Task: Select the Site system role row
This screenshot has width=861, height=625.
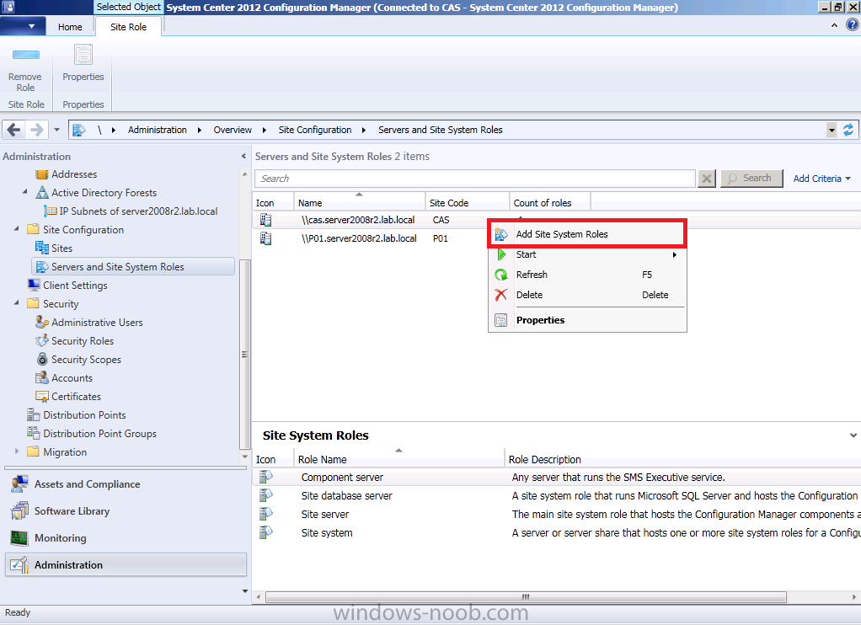Action: click(557, 532)
